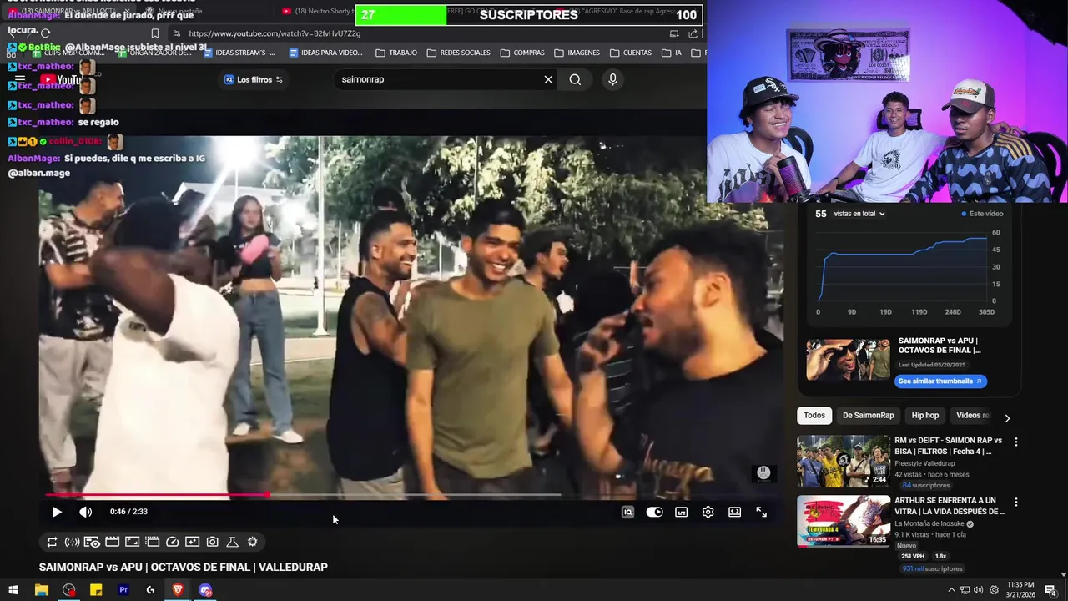Open Los filtros search filters
Image resolution: width=1068 pixels, height=601 pixels.
(x=254, y=79)
